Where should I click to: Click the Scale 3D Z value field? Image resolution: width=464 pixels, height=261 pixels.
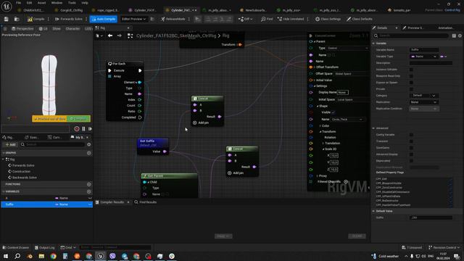coord(334,170)
